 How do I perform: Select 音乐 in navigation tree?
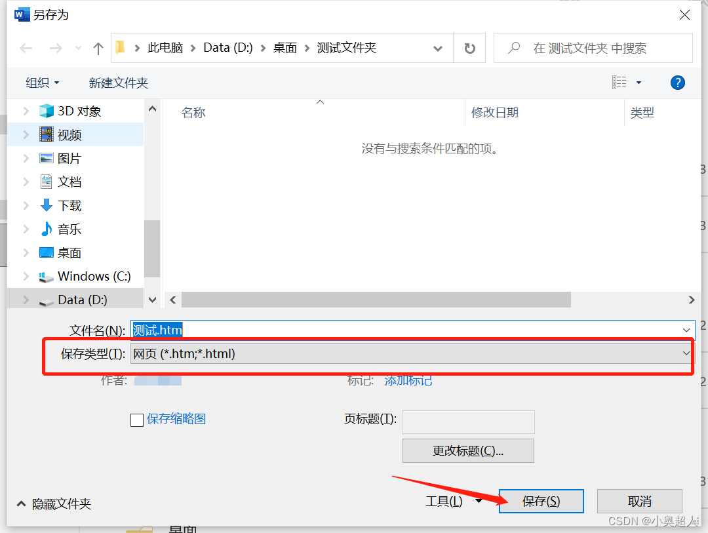tap(69, 229)
